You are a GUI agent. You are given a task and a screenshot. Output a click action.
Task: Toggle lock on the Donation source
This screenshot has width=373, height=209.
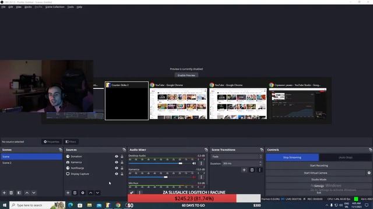[x=122, y=156]
